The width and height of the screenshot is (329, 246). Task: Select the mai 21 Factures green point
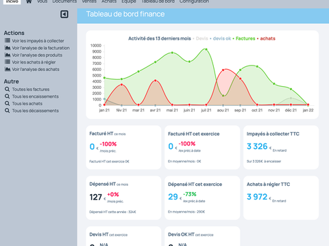(x=172, y=53)
